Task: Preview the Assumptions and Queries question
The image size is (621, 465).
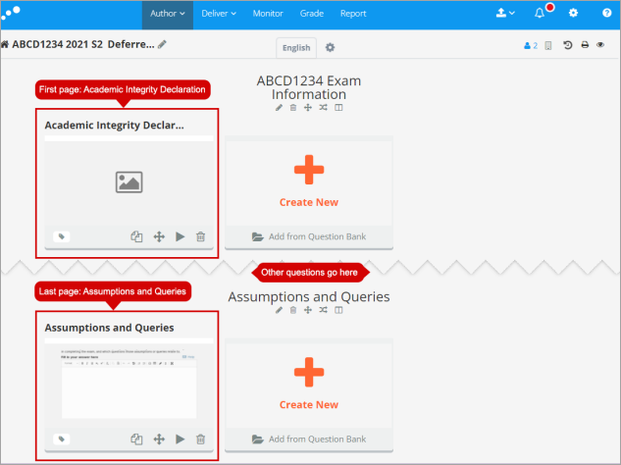Action: pos(180,439)
